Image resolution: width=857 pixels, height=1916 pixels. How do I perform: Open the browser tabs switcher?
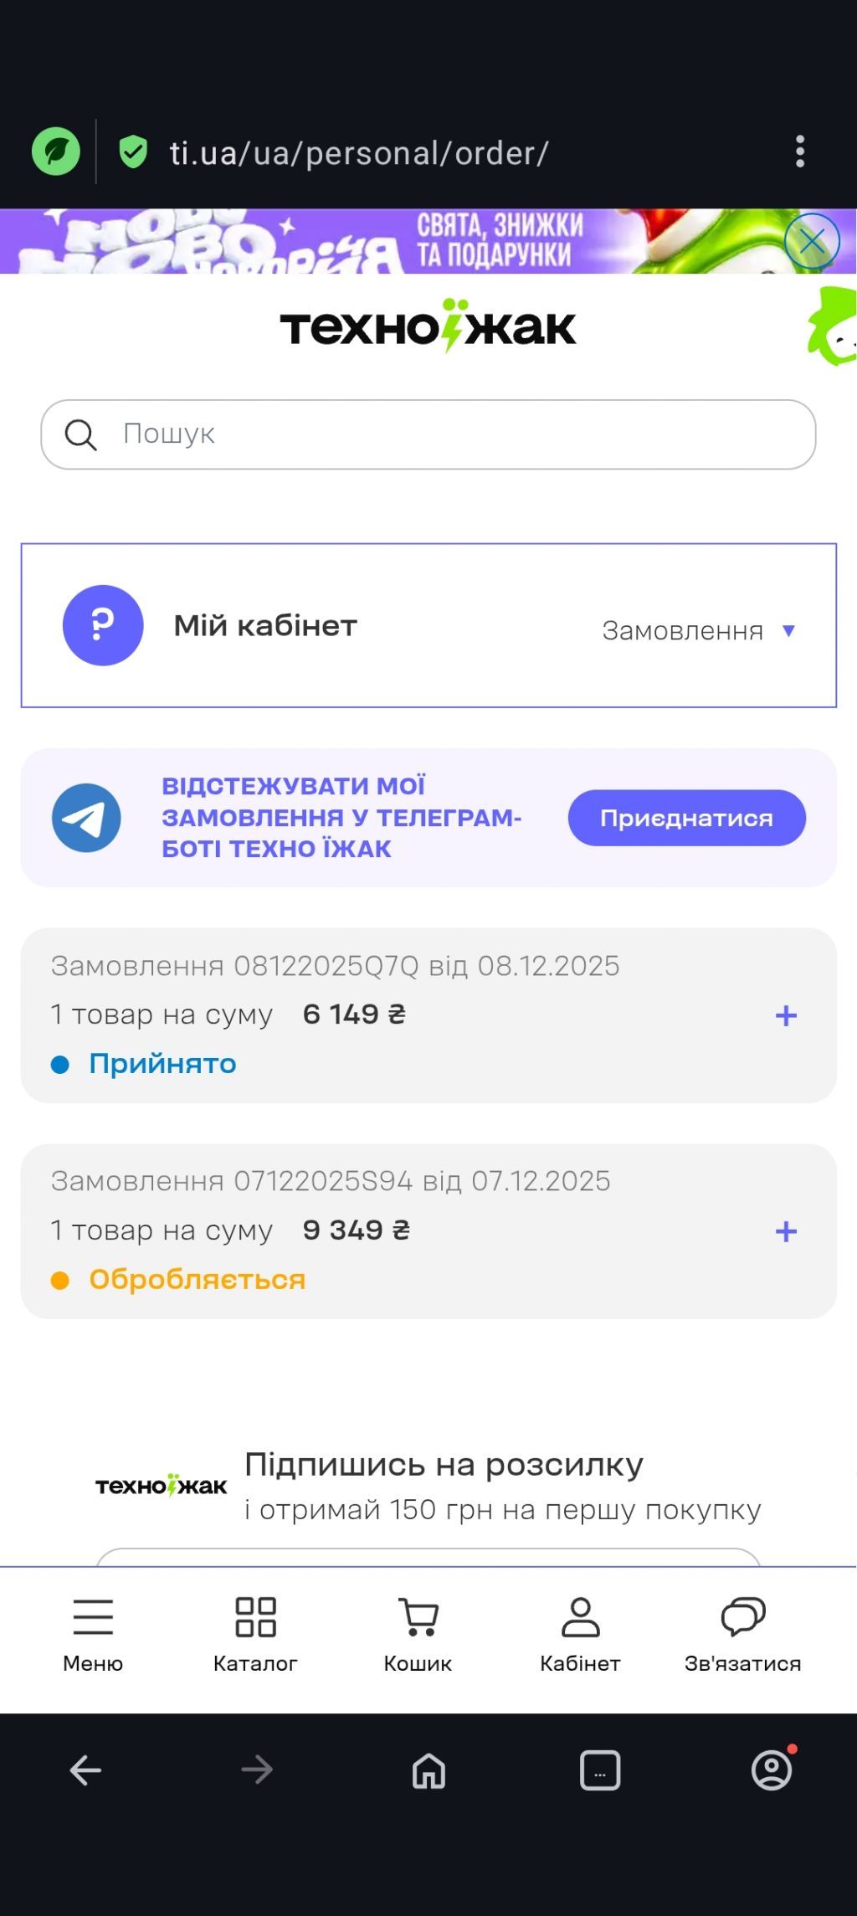[x=600, y=1770]
